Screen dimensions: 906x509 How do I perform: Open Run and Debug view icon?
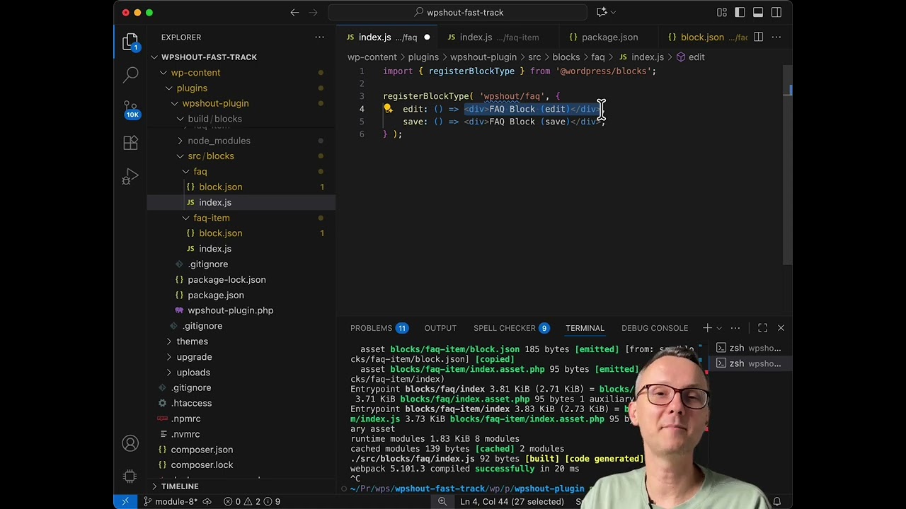130,176
